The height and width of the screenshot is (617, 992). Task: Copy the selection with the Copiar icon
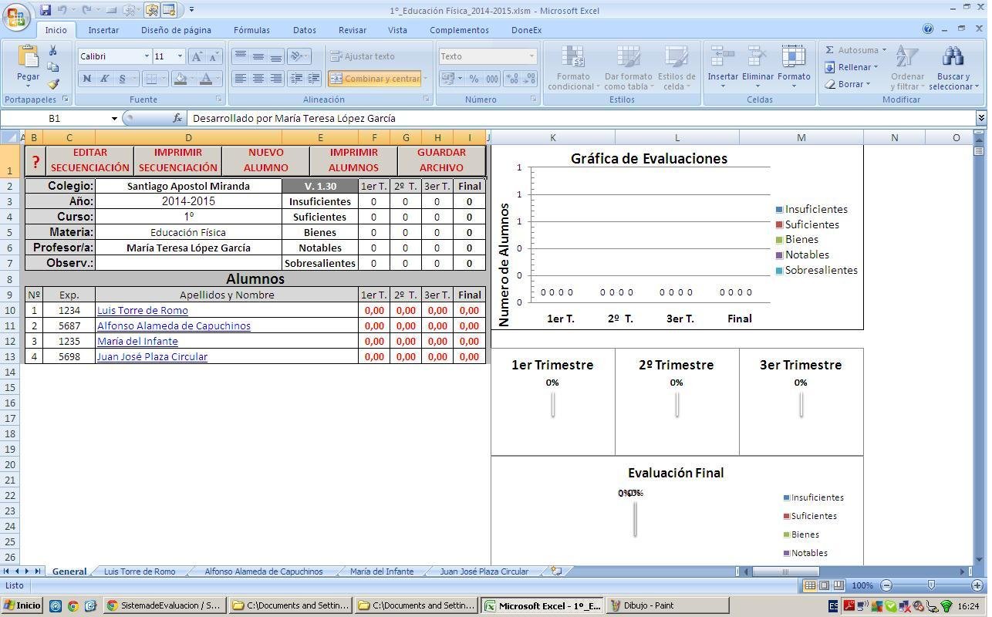tap(52, 67)
